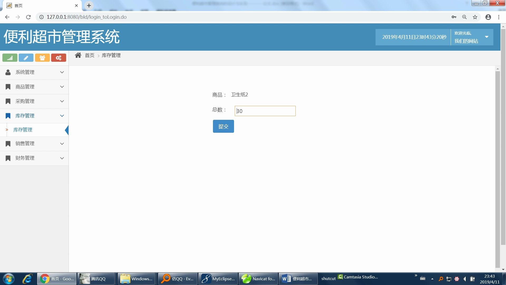The height and width of the screenshot is (285, 506).
Task: Open the Windows Start menu
Action: coord(8,279)
